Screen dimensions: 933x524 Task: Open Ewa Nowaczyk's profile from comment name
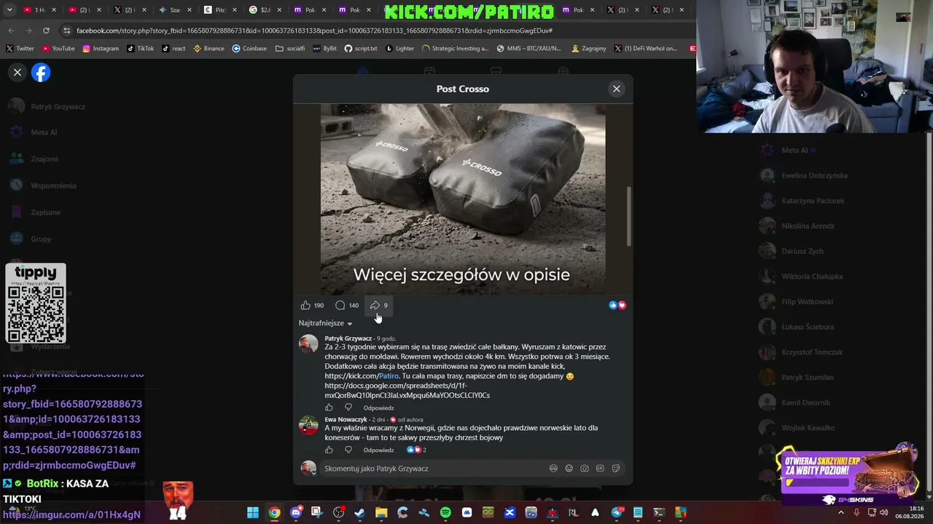click(x=346, y=419)
